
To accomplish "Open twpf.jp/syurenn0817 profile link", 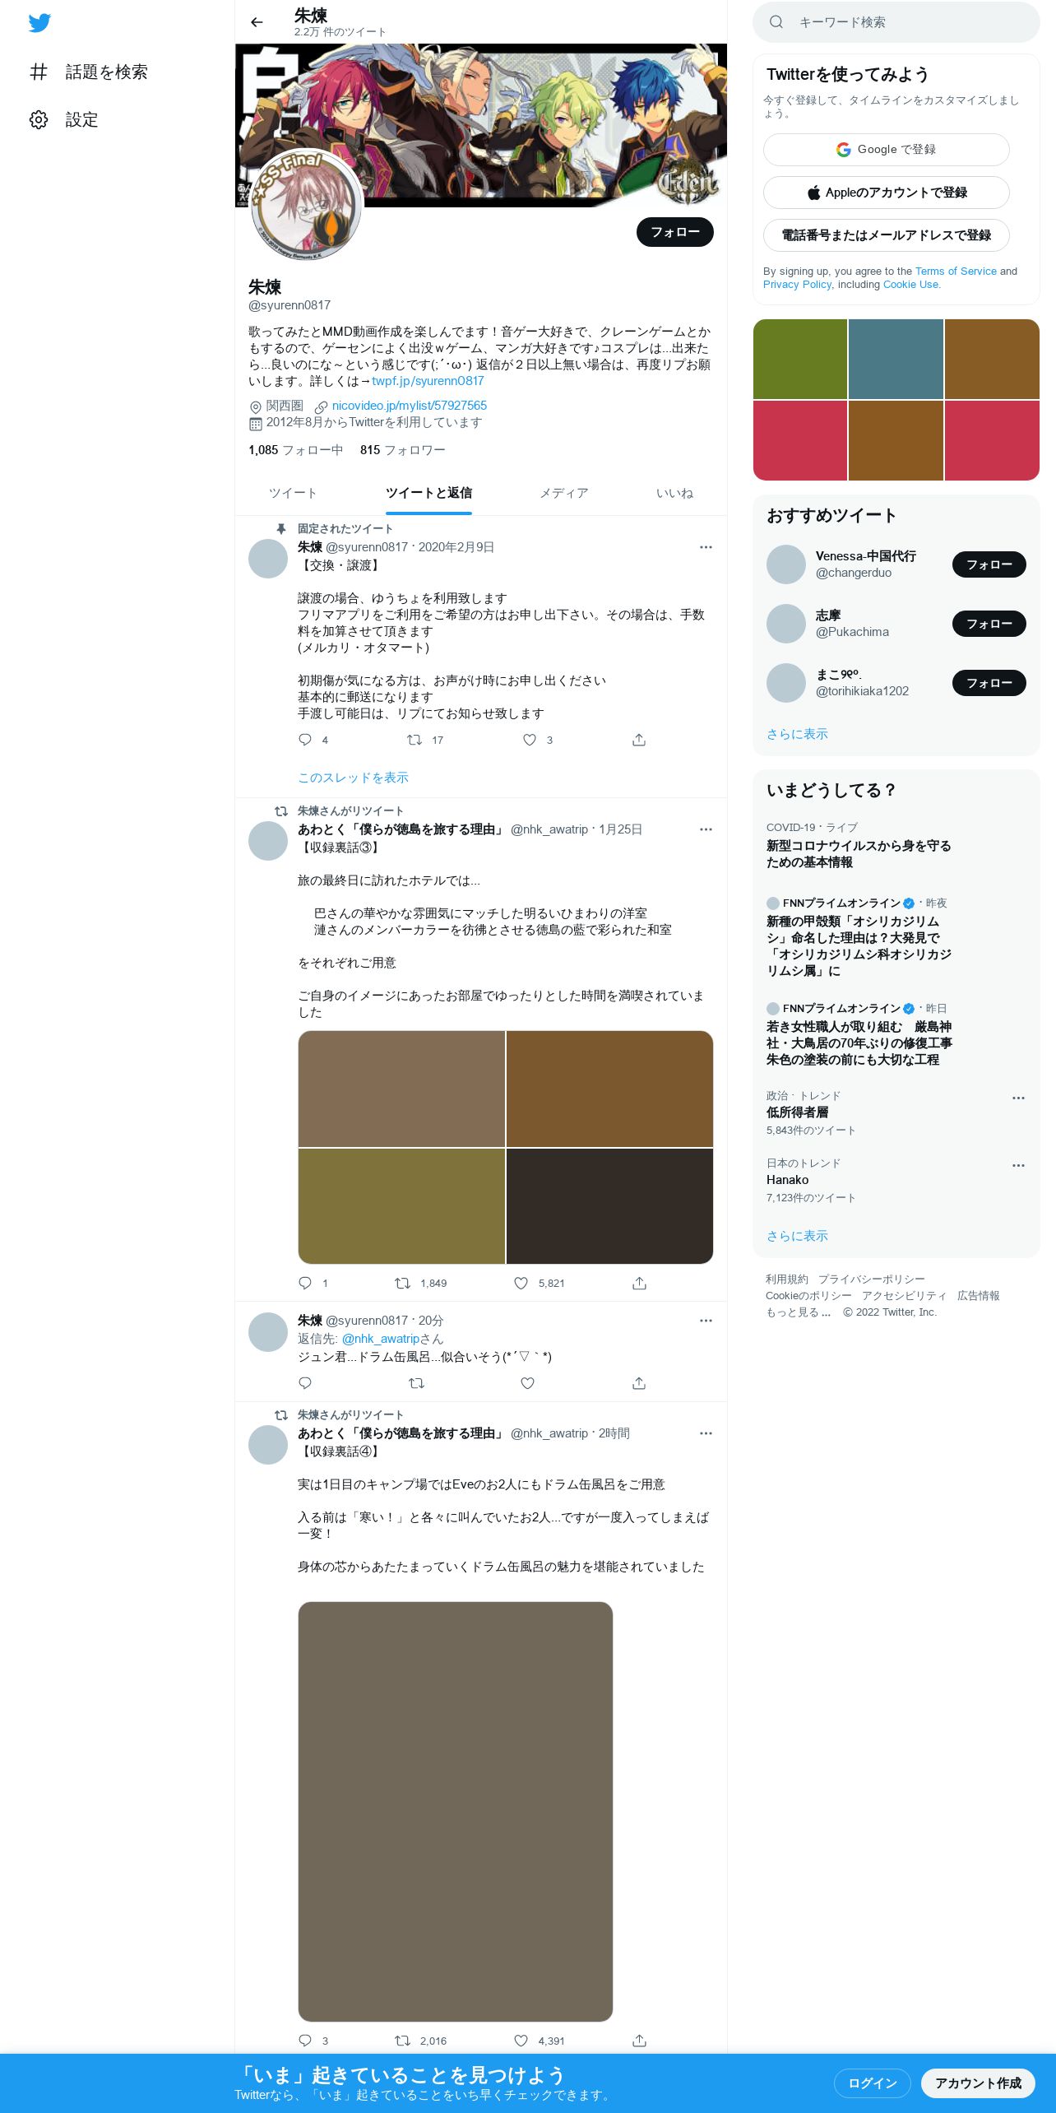I will pyautogui.click(x=428, y=381).
